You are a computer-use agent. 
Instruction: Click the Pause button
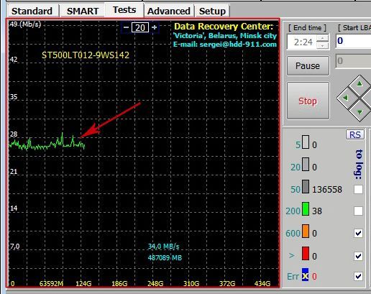click(308, 66)
